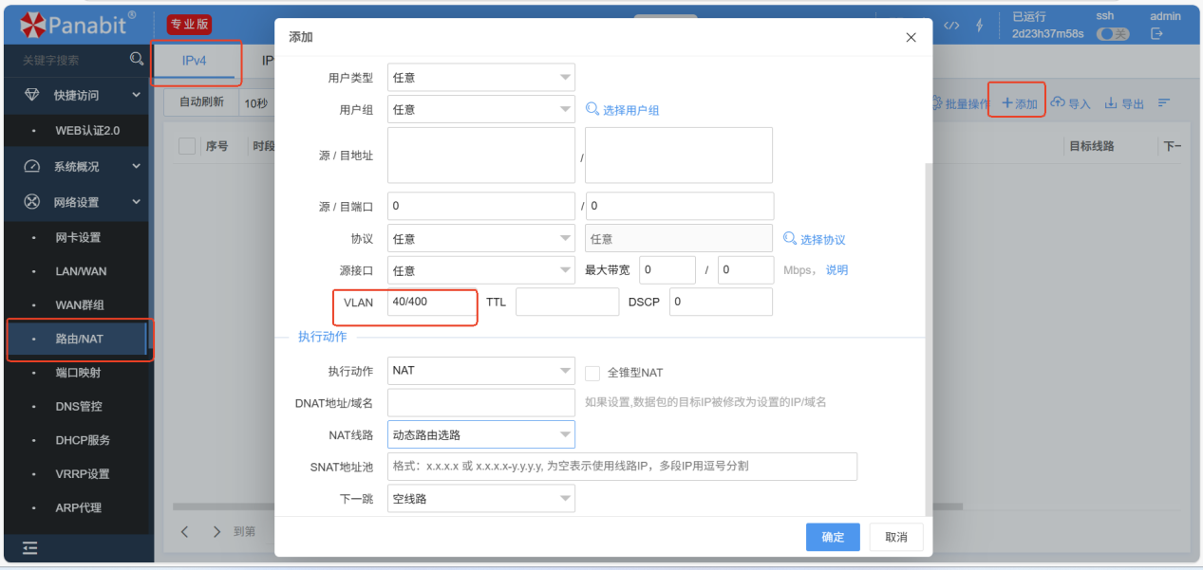
Task: Click the lightning bolt icon in header
Action: coord(980,25)
